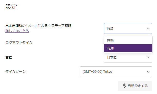Click the 出金申請時のEメールによる2ステップ認証 label
This screenshot has width=157, height=94.
38,26
